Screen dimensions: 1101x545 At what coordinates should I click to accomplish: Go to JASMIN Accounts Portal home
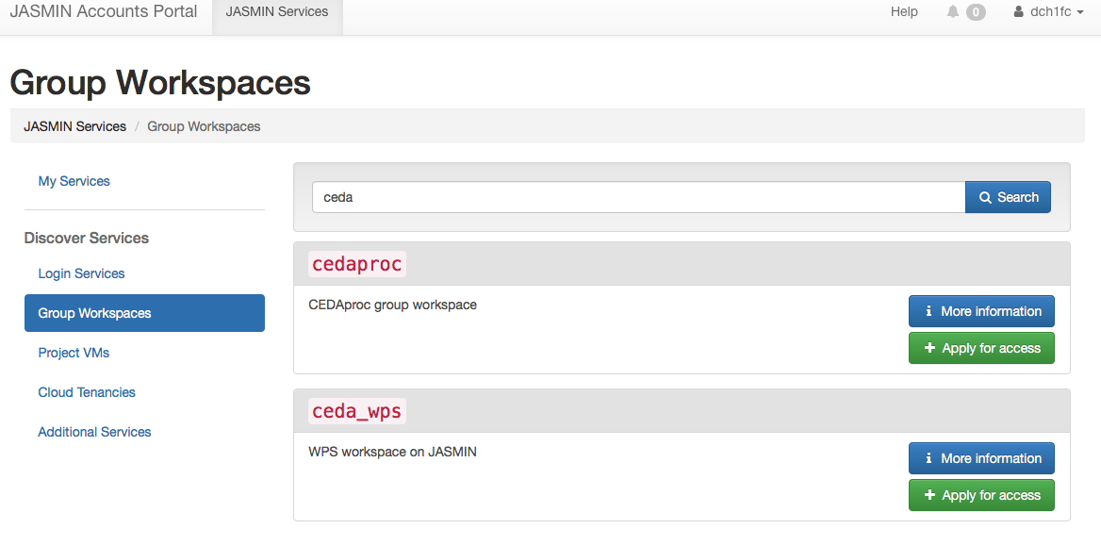pyautogui.click(x=104, y=12)
